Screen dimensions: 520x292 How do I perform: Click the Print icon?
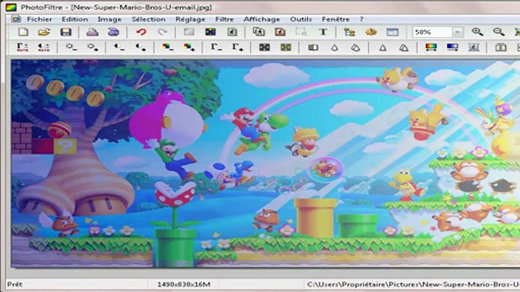[x=92, y=32]
